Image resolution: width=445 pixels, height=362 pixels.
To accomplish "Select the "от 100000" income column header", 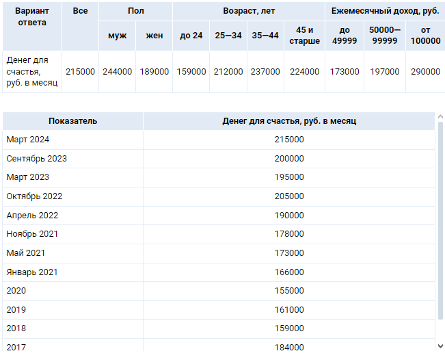I will click(x=425, y=36).
